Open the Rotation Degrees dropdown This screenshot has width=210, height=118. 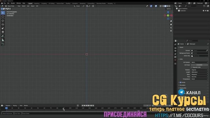click(199, 70)
